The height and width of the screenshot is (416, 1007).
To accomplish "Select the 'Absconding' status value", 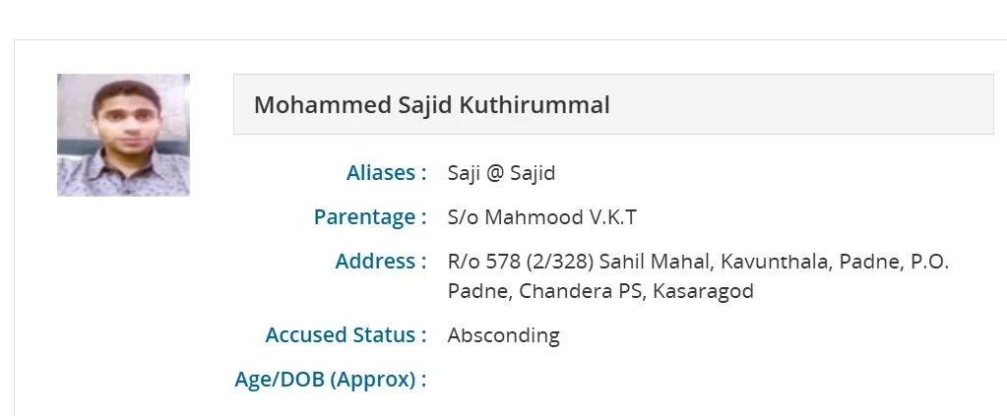I will pos(503,335).
